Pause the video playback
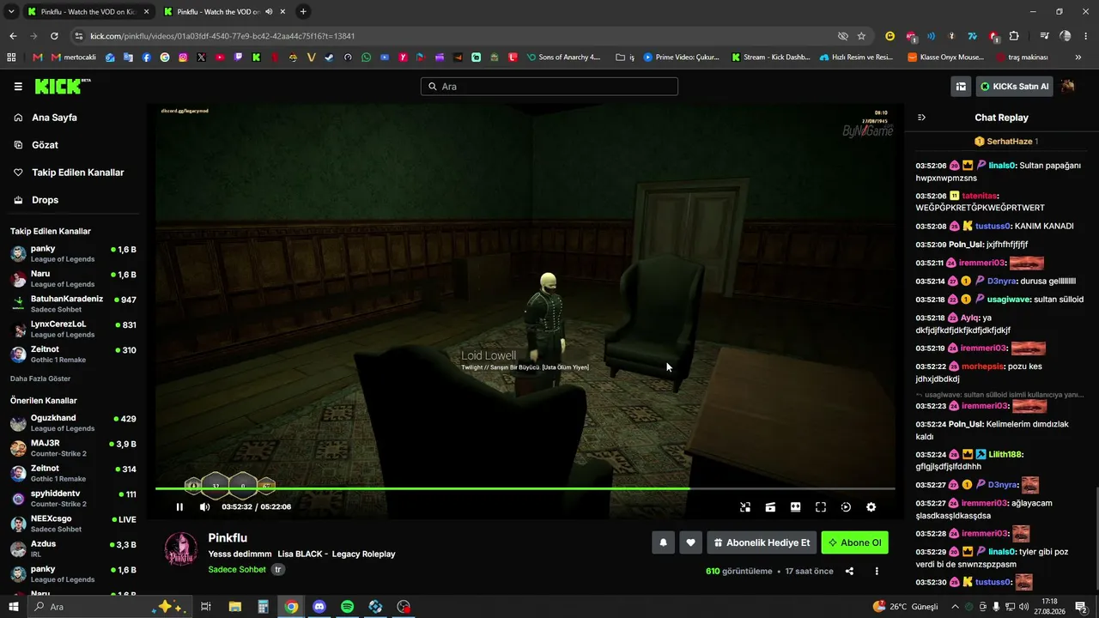The width and height of the screenshot is (1099, 618). pyautogui.click(x=179, y=507)
